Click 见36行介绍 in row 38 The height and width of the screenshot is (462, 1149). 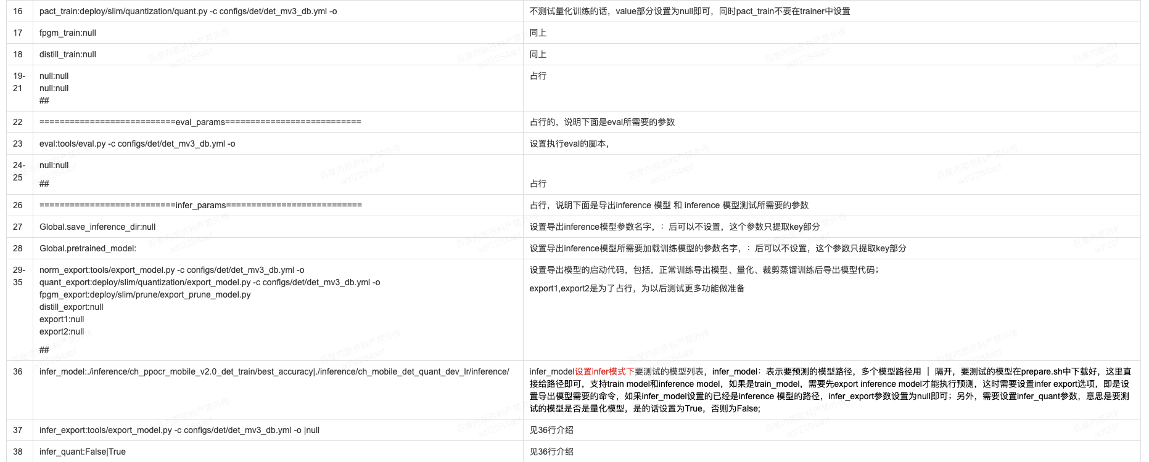(551, 452)
